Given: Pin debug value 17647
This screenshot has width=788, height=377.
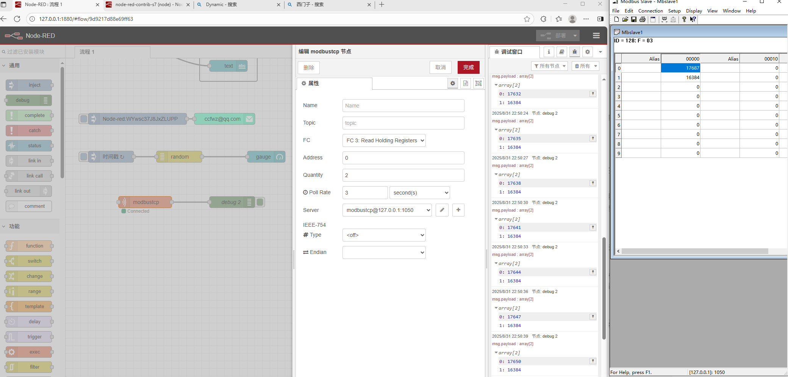Looking at the screenshot, I should click(x=593, y=317).
